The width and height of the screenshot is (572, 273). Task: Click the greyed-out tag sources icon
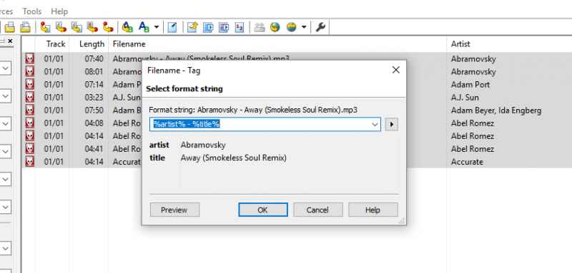(260, 27)
